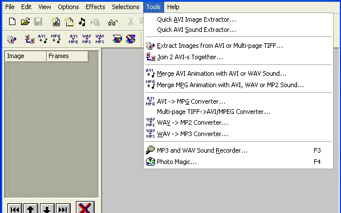Choose Merge MPG Animation with sound

[238, 85]
